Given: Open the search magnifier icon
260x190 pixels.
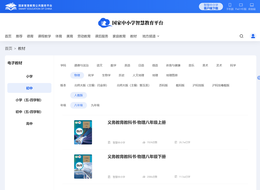Looking at the screenshot, I should [241, 36].
